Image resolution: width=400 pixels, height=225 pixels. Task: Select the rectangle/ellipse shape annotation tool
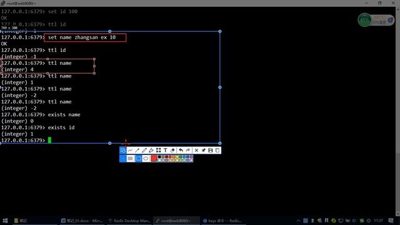122,151
